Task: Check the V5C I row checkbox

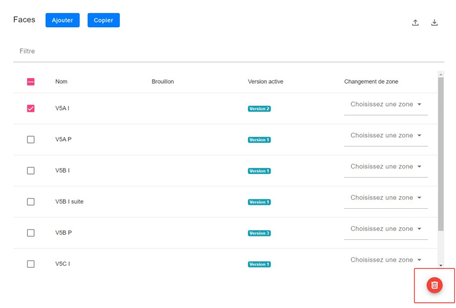Action: (30, 264)
